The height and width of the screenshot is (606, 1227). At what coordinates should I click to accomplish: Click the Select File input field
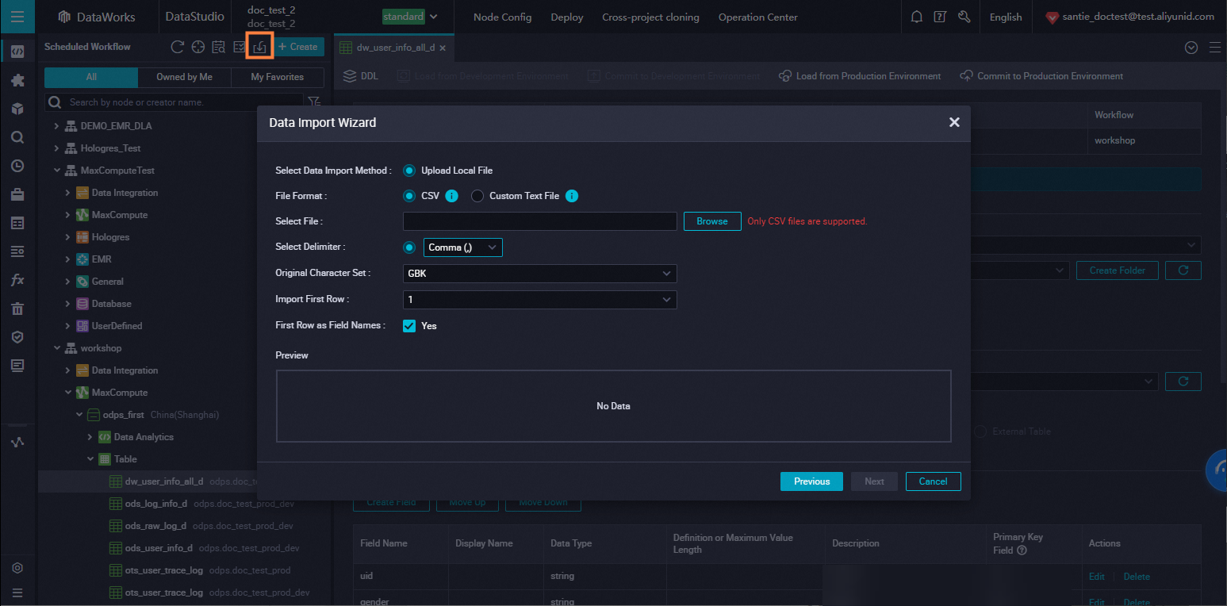(x=539, y=221)
